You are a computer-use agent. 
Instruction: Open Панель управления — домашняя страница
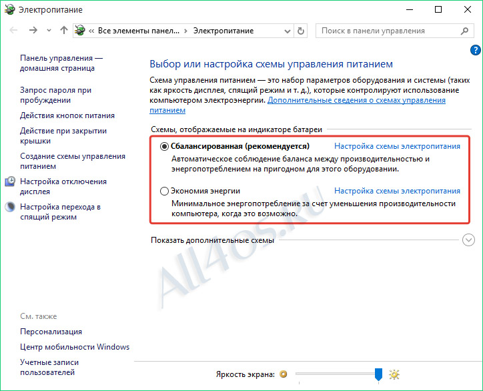61,63
